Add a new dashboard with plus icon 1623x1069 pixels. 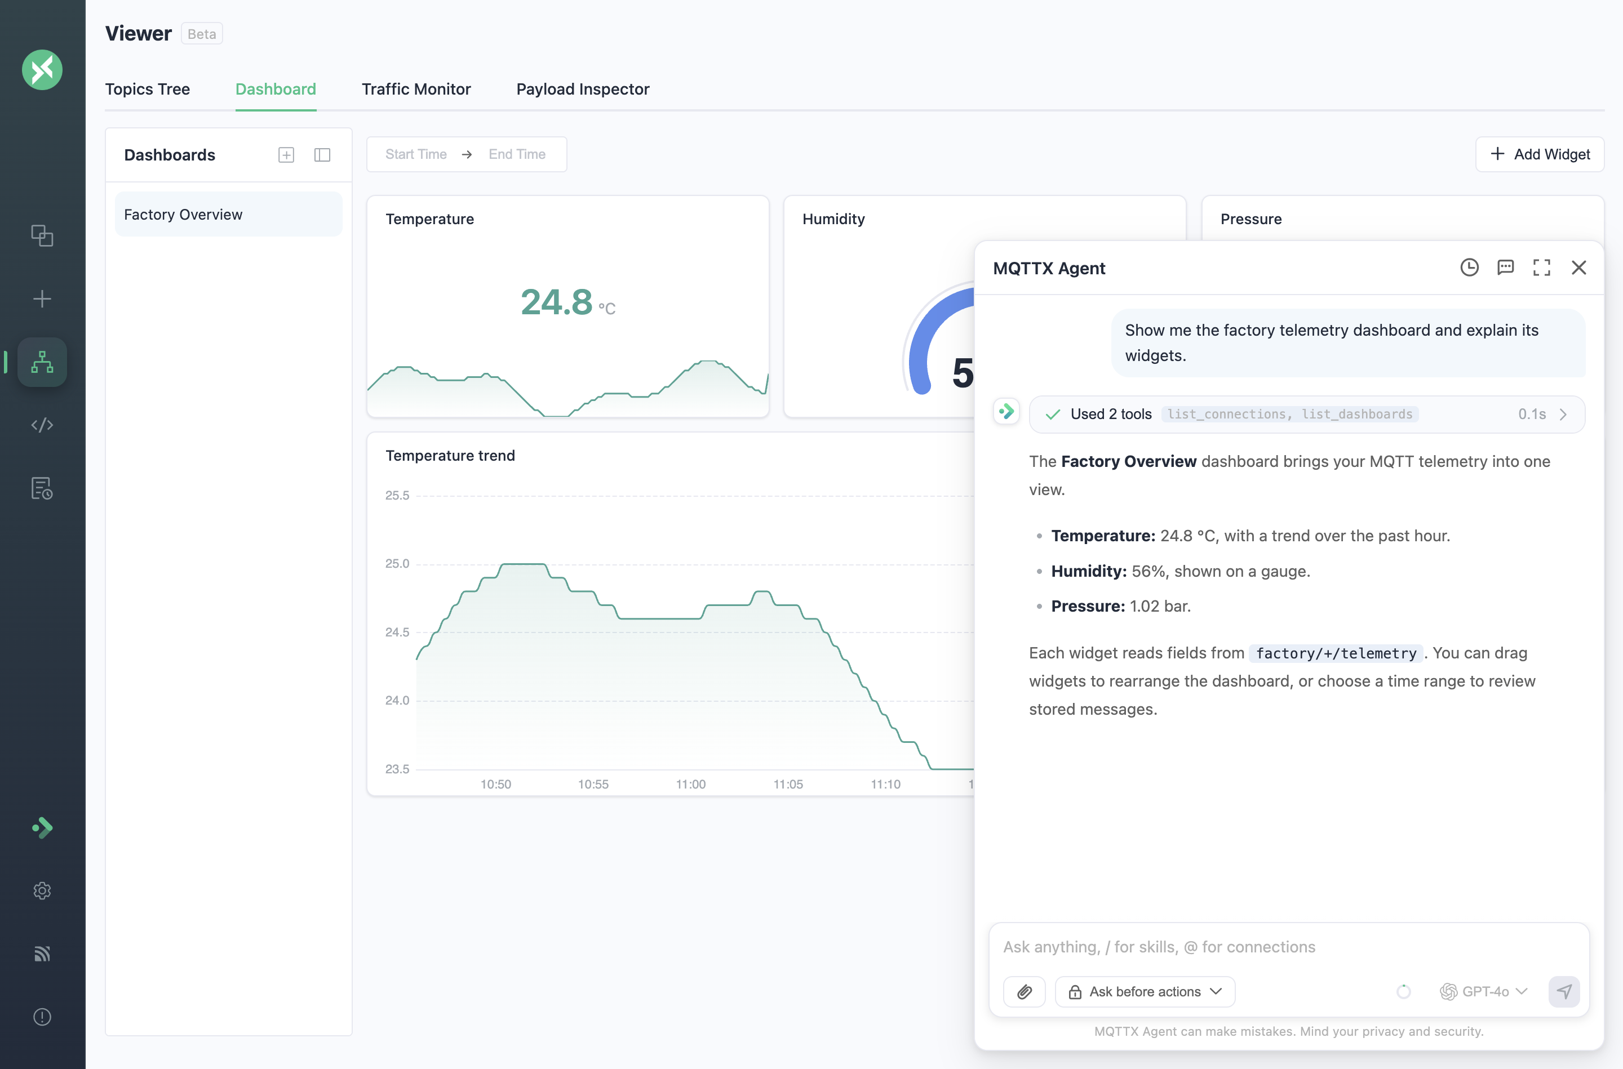(x=286, y=155)
